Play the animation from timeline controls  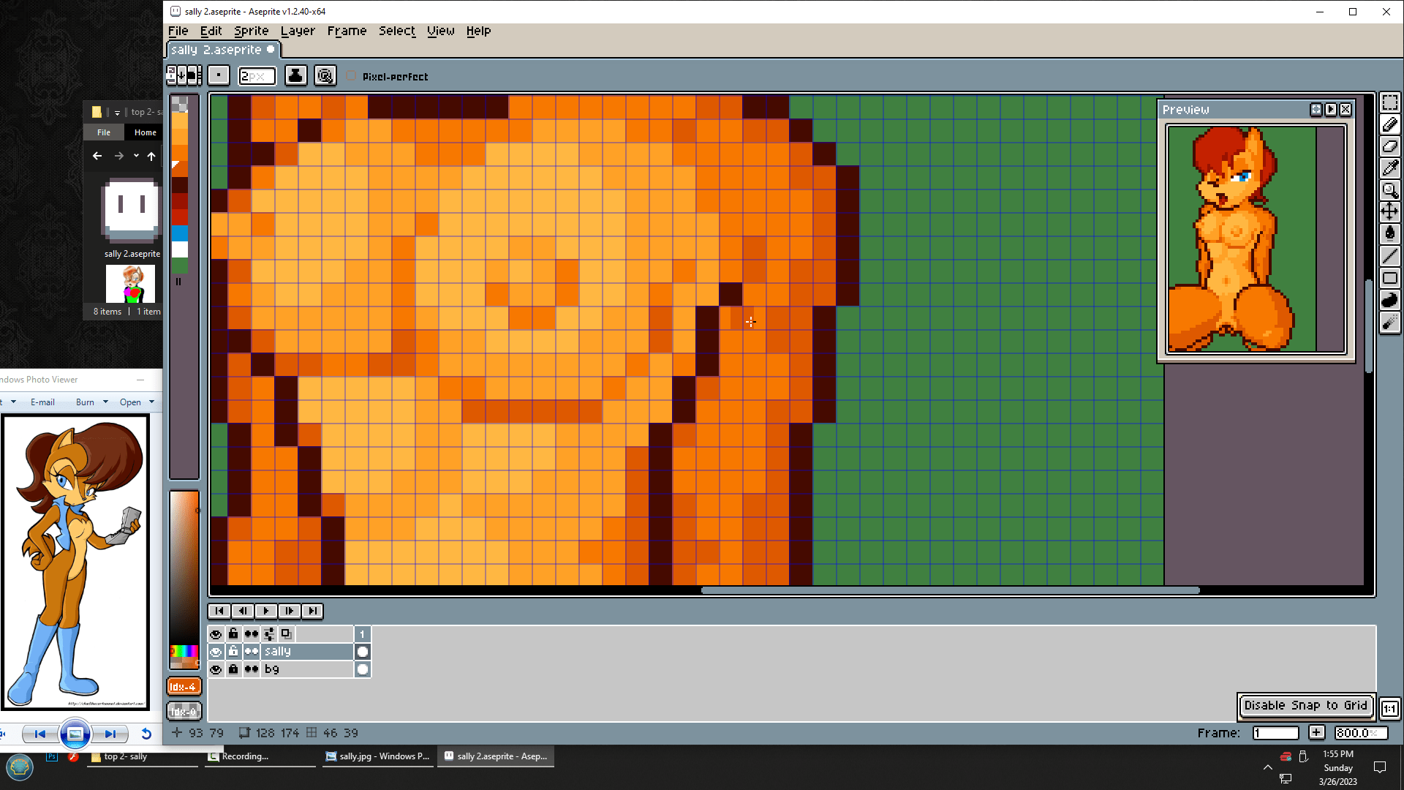click(x=265, y=611)
